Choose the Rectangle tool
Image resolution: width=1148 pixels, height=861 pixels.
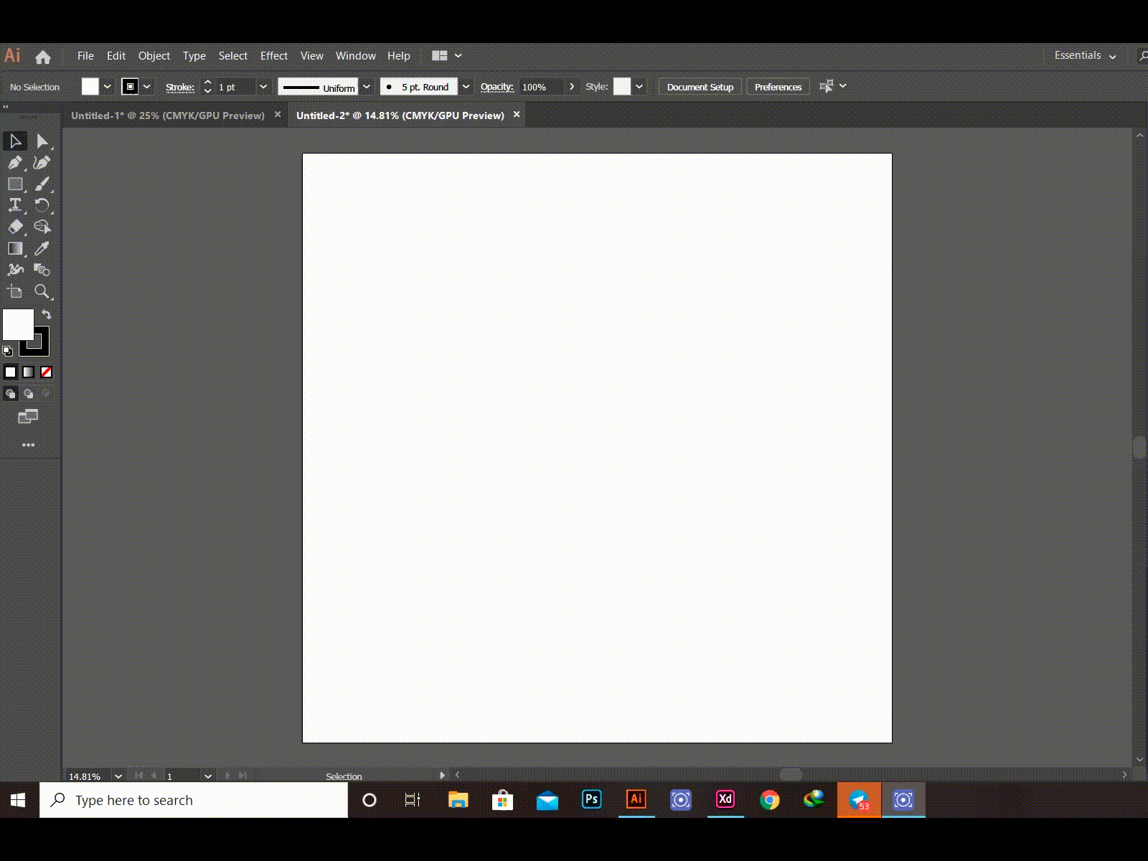coord(15,184)
